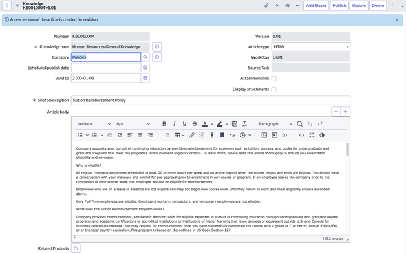Click the Related Products lock icon
Screen dimensions: 406x253
[x=76, y=248]
